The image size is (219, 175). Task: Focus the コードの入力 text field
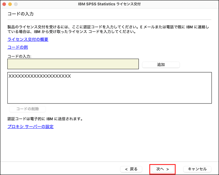[x=73, y=64]
